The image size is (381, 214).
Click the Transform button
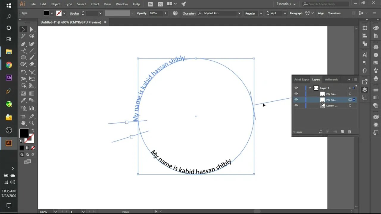tap(334, 13)
